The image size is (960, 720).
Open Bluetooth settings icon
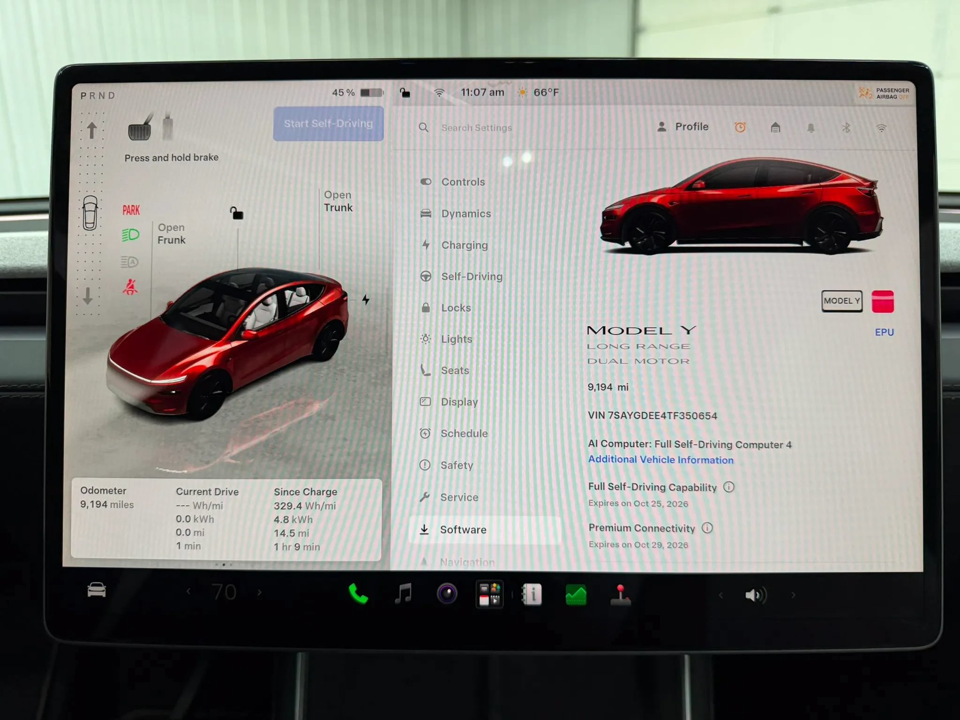pos(846,128)
